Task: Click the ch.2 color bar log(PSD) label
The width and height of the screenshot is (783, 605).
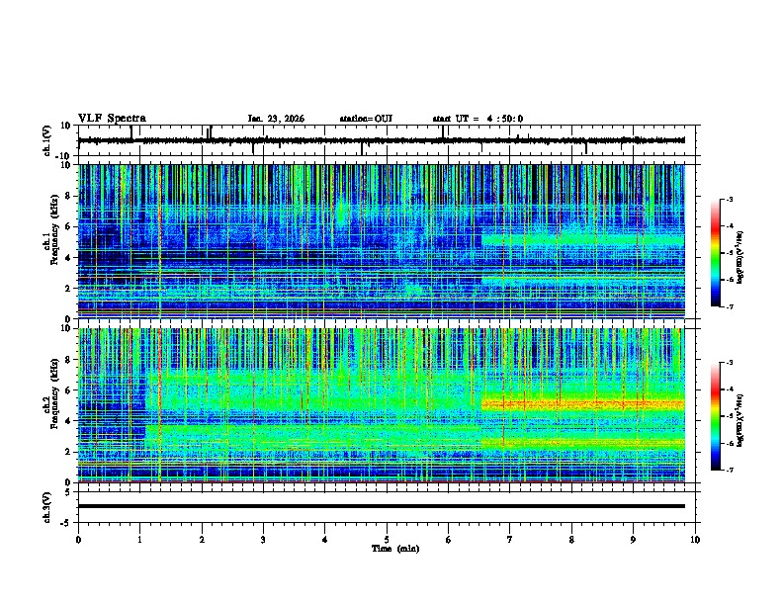Action: tap(739, 420)
